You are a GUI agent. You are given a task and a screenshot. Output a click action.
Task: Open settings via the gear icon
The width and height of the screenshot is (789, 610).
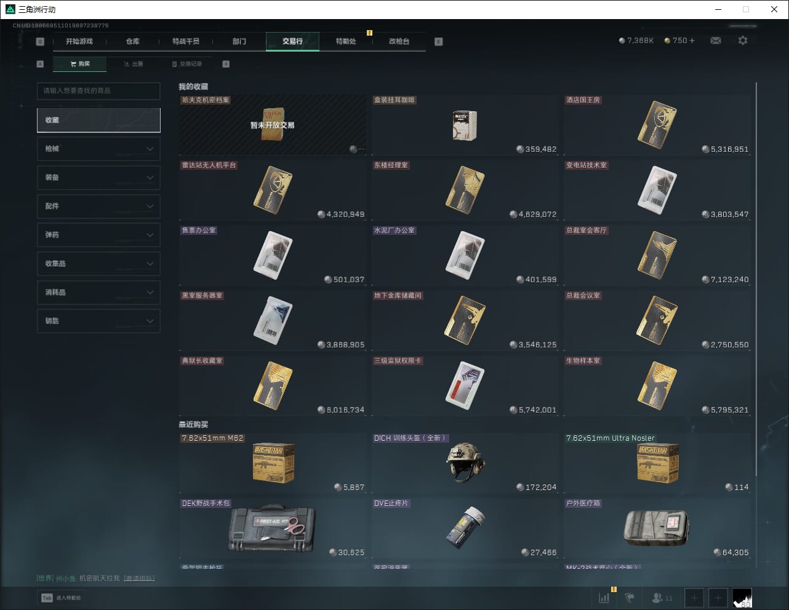click(743, 41)
